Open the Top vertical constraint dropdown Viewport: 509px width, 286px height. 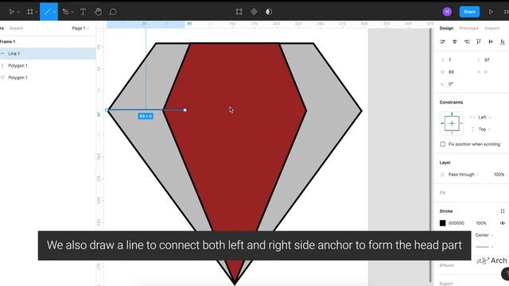484,129
